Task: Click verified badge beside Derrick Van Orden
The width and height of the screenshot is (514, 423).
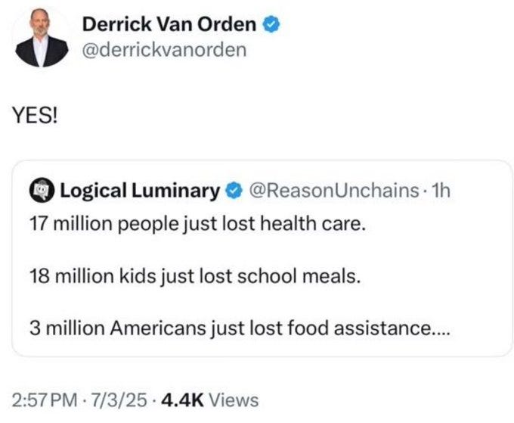Action: 273,24
